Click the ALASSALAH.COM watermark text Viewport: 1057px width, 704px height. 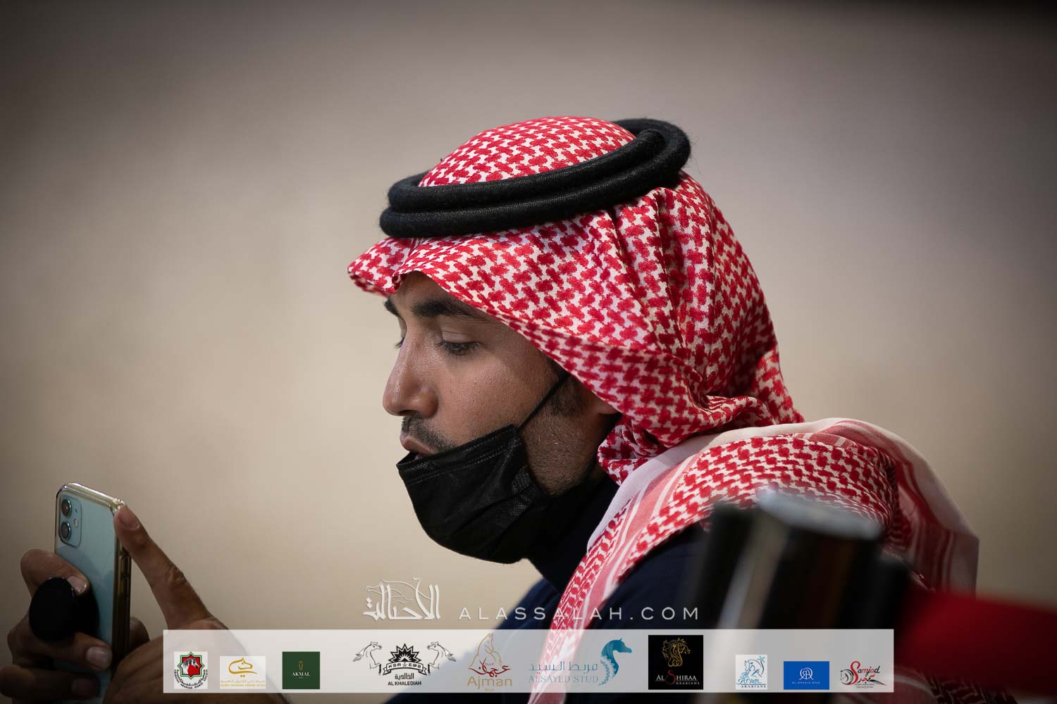[578, 612]
